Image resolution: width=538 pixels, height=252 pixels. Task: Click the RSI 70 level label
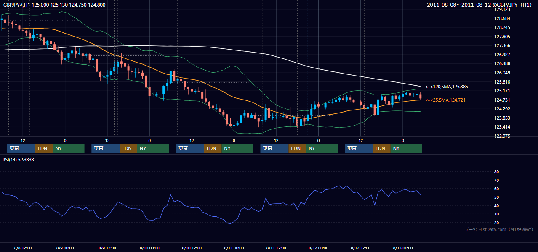coord(496,180)
